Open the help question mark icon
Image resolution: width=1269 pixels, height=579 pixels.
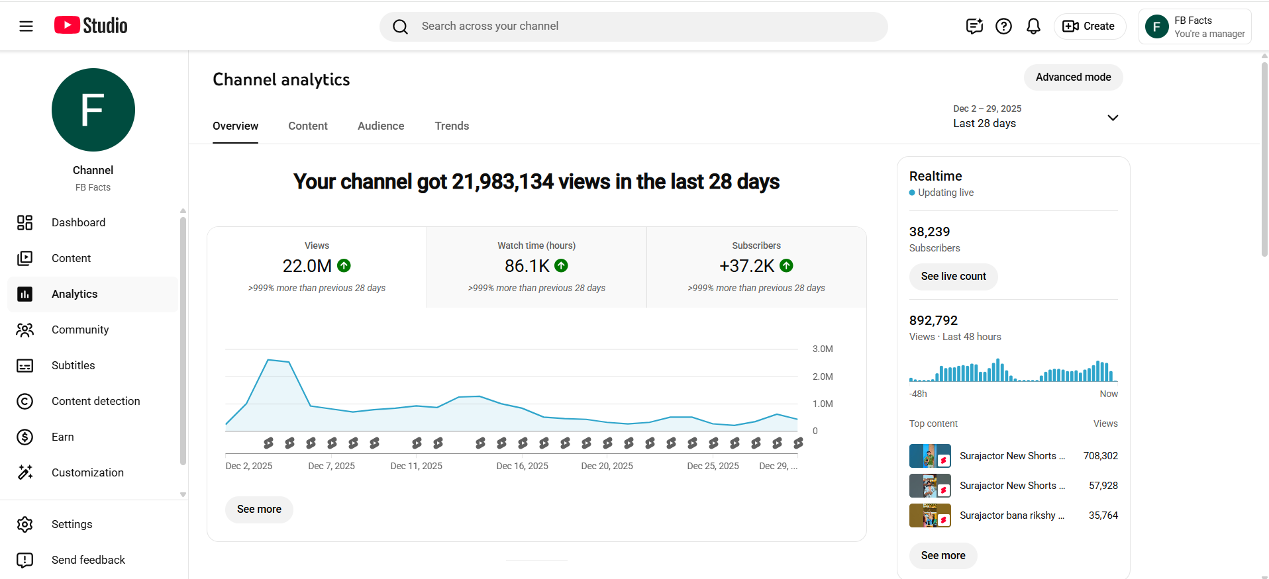click(x=1003, y=26)
